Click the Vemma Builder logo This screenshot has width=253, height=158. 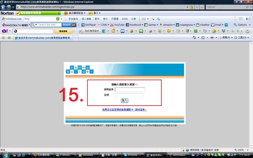pos(80,70)
